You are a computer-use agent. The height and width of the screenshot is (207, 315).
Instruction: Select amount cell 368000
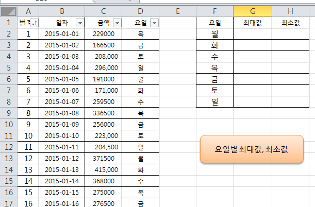coord(103,181)
